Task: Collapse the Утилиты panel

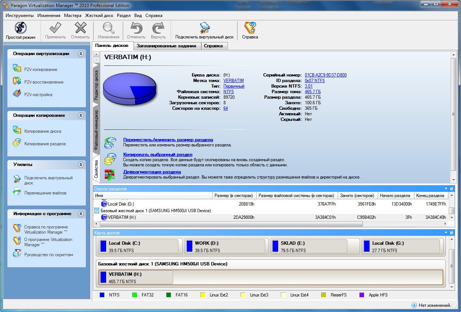Action: click(x=81, y=165)
